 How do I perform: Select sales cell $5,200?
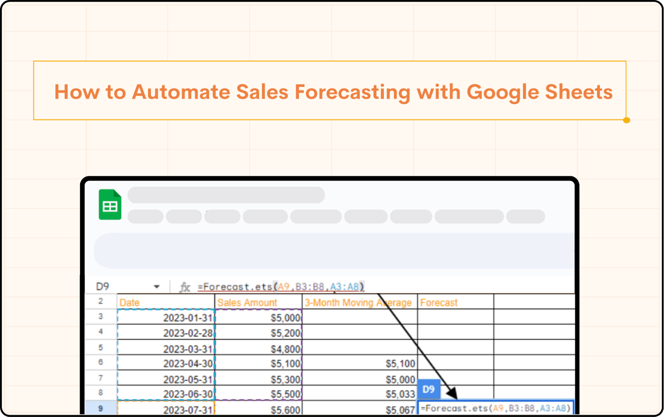pos(259,333)
